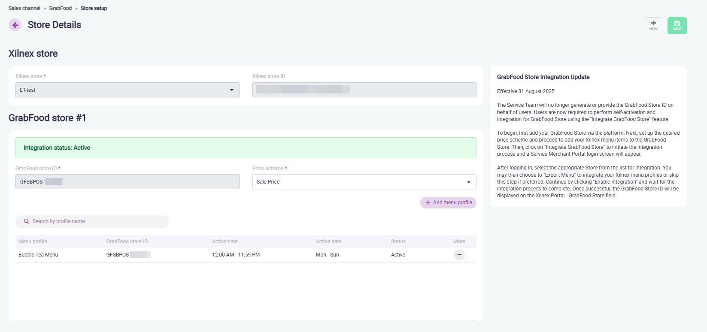The image size is (707, 332).
Task: Click the Add menu profile button
Action: [448, 202]
